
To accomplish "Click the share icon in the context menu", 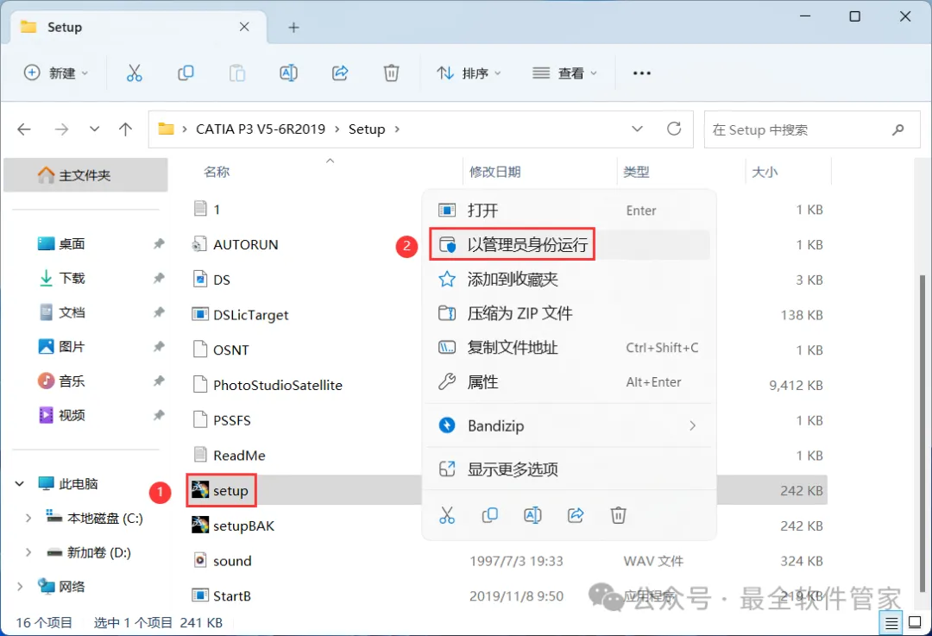I will (576, 515).
